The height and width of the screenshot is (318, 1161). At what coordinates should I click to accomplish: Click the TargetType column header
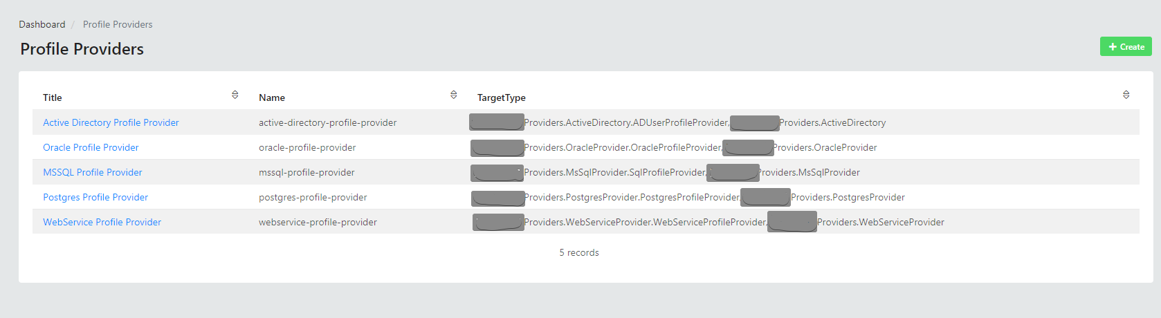[x=502, y=97]
